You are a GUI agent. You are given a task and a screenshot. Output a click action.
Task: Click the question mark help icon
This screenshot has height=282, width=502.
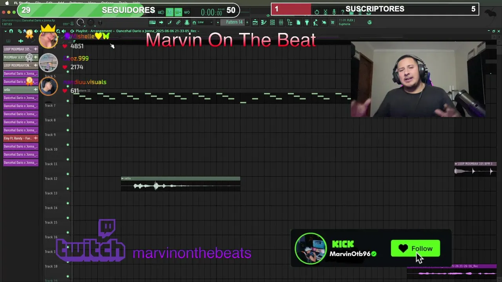click(x=342, y=12)
